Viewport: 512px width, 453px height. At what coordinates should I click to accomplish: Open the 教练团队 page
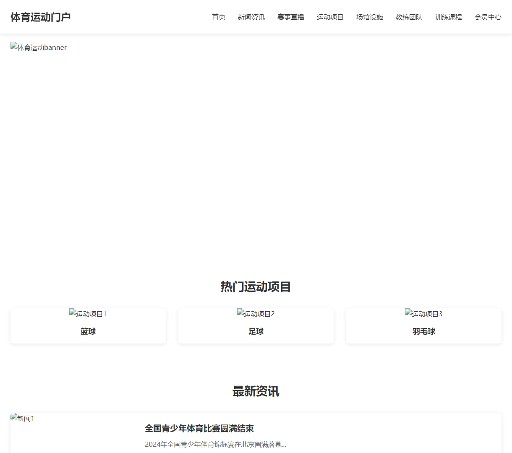(x=409, y=17)
